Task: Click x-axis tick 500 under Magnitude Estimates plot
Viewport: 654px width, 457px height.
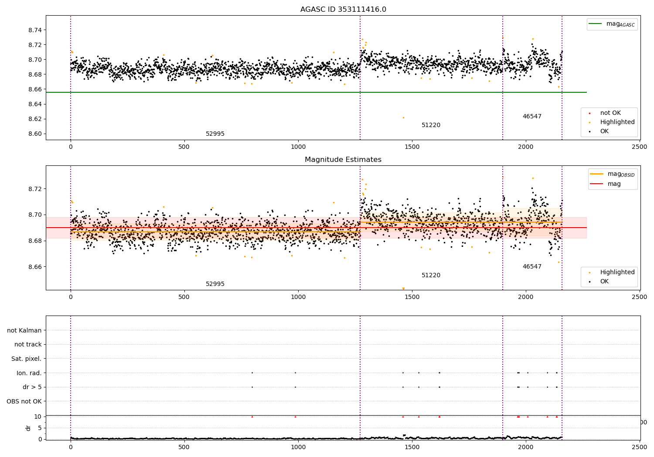Action: [184, 297]
